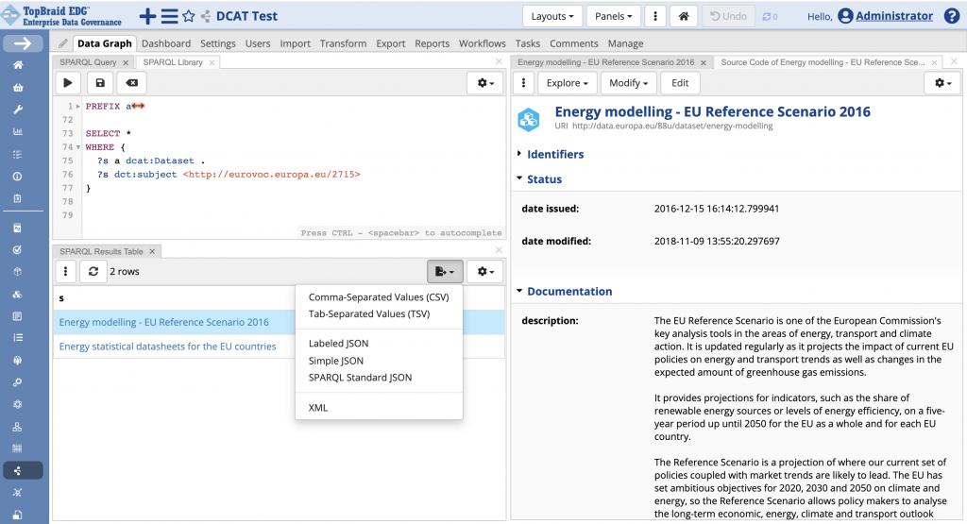Click the highlighted graph icon in sidebar
The width and height of the screenshot is (967, 524).
click(23, 470)
